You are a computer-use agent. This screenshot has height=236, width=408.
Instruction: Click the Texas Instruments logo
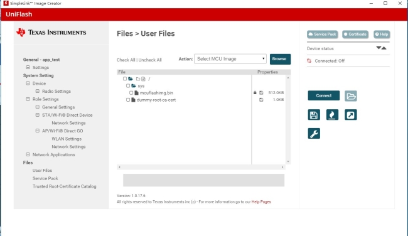coord(51,32)
